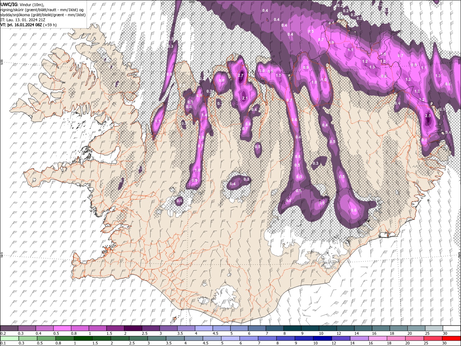
Task: Click the valid time 'VT: þri. 16.01.2024 08Z (+59 h)'
Action: point(29,25)
